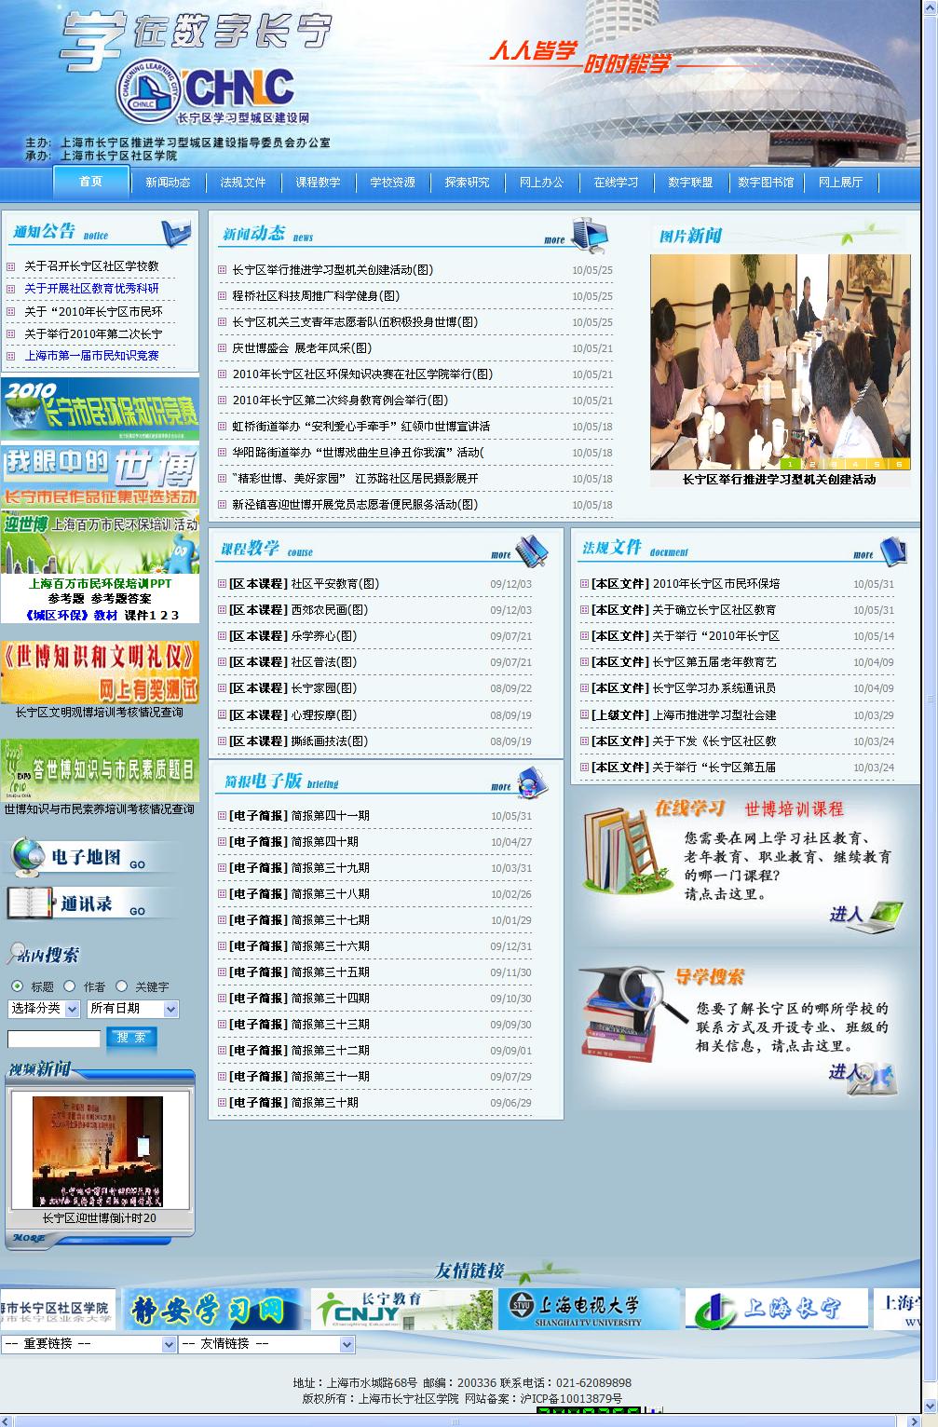938x1427 pixels.
Task: Open the 友情链接 dropdown
Action: point(266,1344)
